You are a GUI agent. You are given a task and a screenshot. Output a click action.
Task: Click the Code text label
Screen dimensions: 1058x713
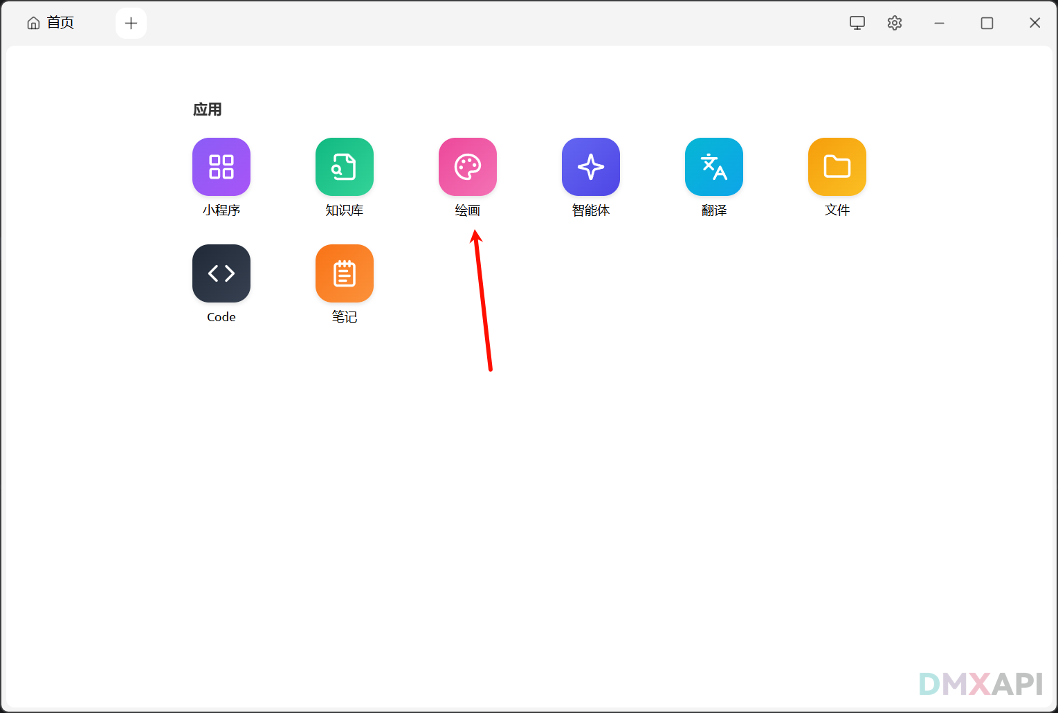click(221, 317)
